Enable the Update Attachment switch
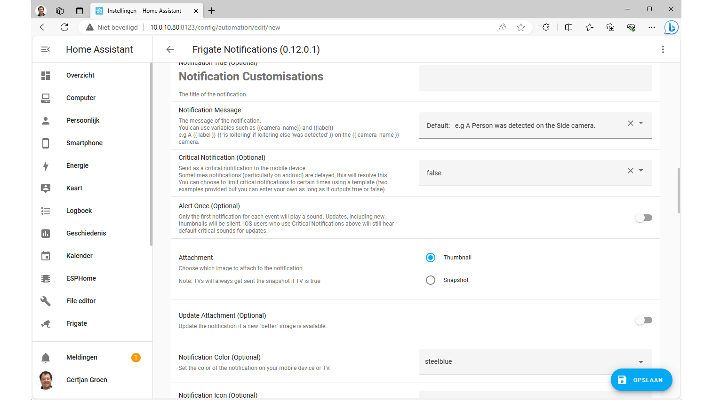Image resolution: width=712 pixels, height=400 pixels. pos(643,320)
